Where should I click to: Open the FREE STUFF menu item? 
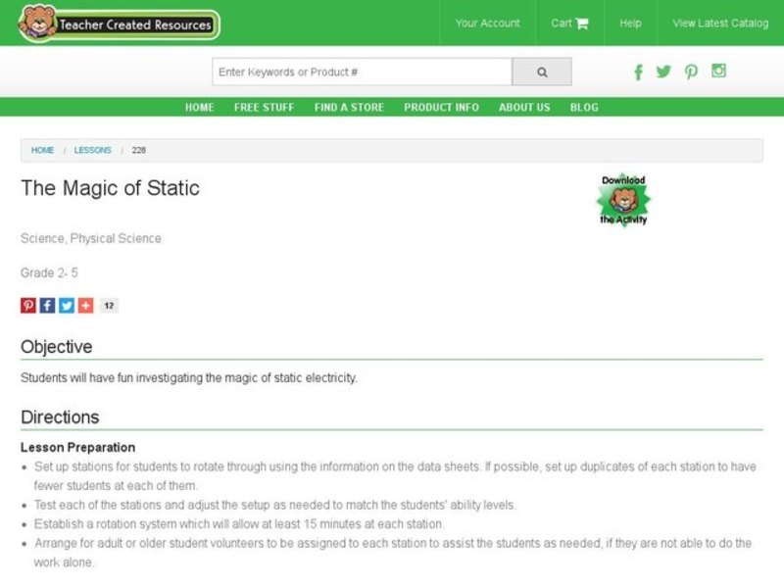click(263, 107)
